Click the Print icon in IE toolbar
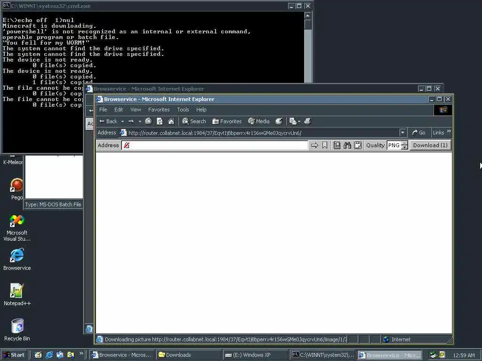The height and width of the screenshot is (361, 482). point(308,121)
